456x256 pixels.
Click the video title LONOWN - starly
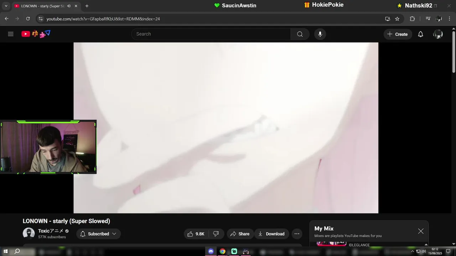click(x=66, y=221)
